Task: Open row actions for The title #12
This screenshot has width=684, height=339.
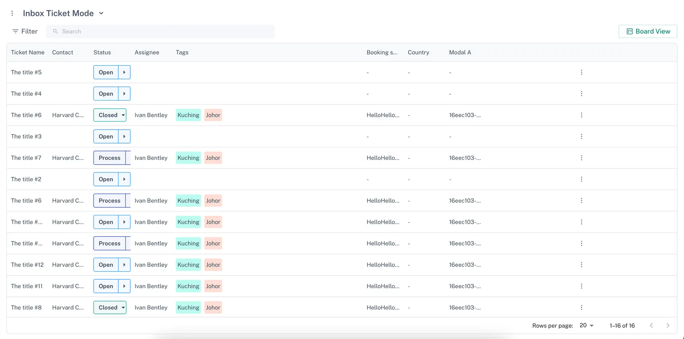Action: (x=581, y=265)
